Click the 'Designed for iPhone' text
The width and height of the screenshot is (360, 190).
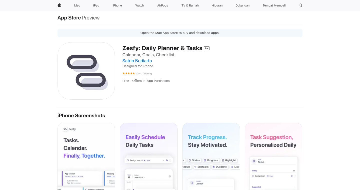click(138, 66)
